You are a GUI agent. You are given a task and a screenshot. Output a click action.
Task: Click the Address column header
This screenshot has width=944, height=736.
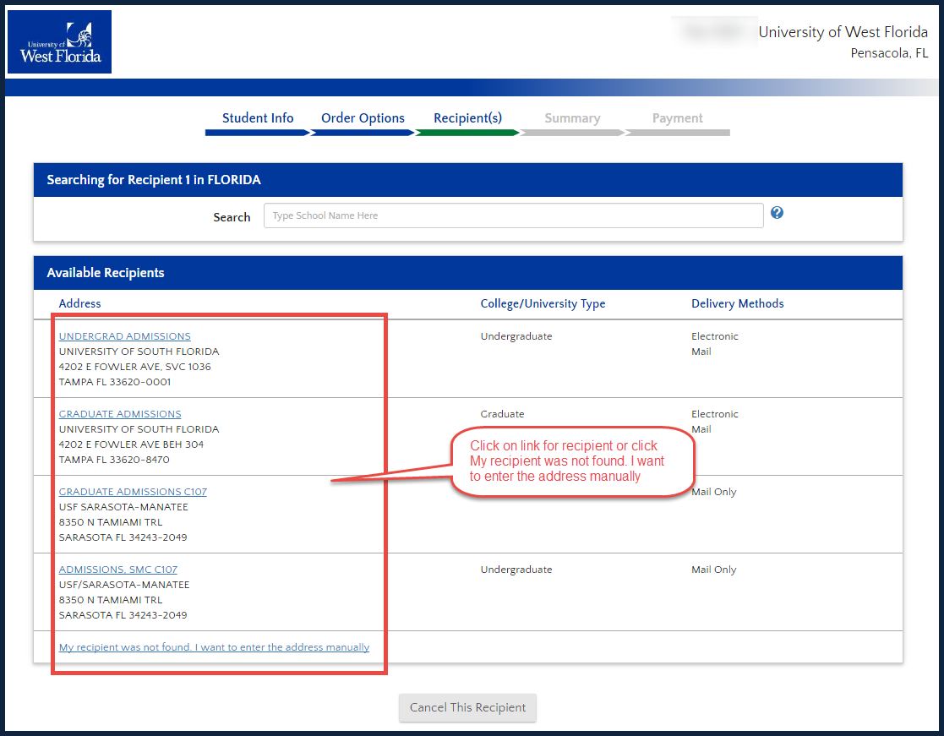coord(79,304)
